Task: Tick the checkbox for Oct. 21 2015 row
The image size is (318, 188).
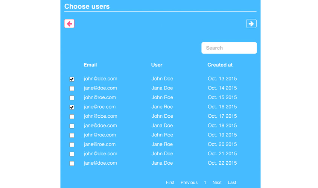Action: coord(72,154)
